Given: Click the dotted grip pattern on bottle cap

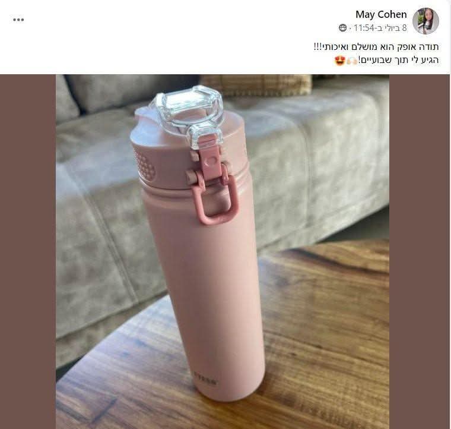Looking at the screenshot, I should [145, 163].
